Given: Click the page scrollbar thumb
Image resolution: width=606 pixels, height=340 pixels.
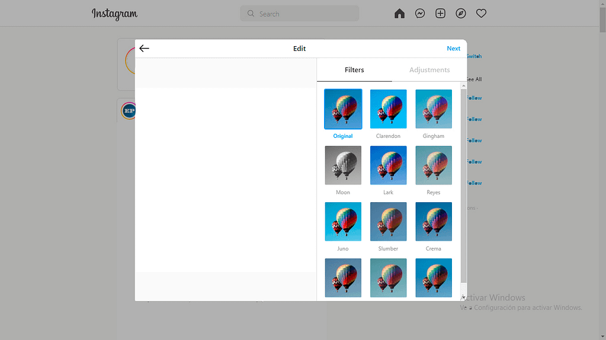Looking at the screenshot, I should pos(602,20).
